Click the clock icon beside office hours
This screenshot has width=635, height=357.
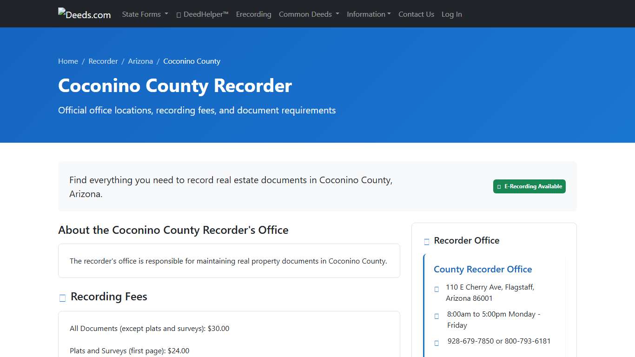437,316
